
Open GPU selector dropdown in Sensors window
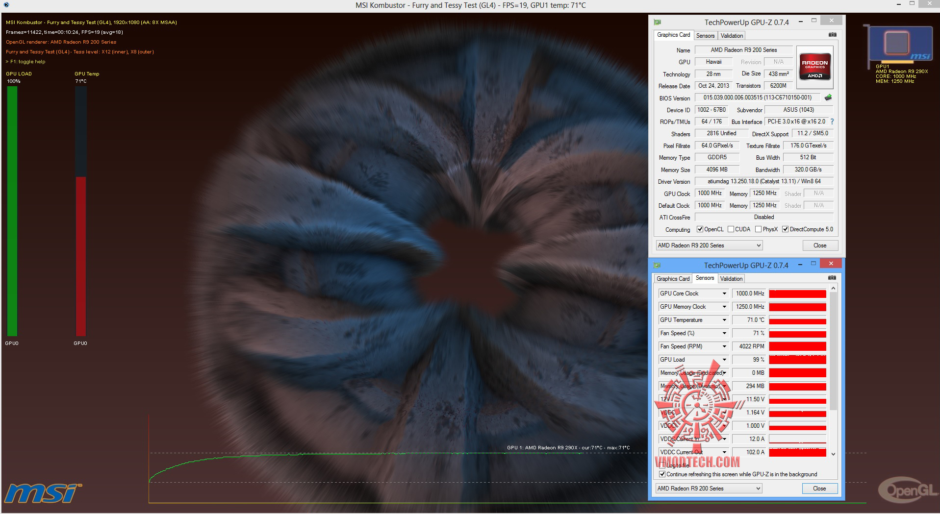[709, 489]
